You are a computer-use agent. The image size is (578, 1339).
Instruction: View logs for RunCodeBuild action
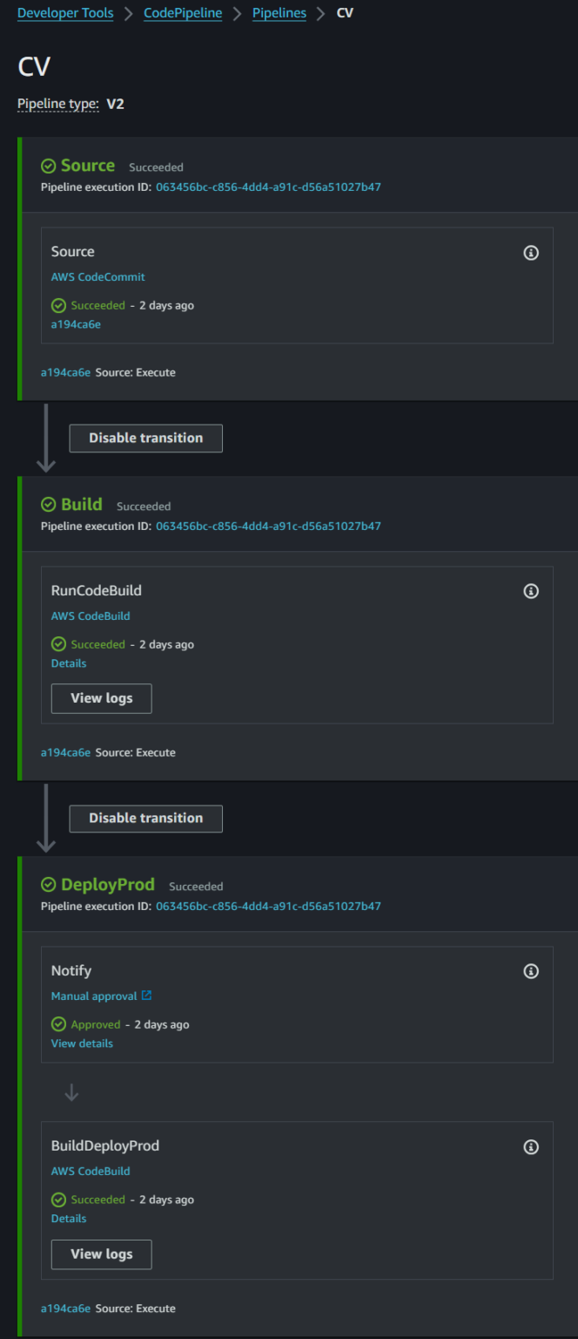(101, 698)
